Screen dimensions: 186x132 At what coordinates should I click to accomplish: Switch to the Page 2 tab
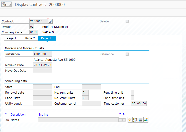coord(30,38)
